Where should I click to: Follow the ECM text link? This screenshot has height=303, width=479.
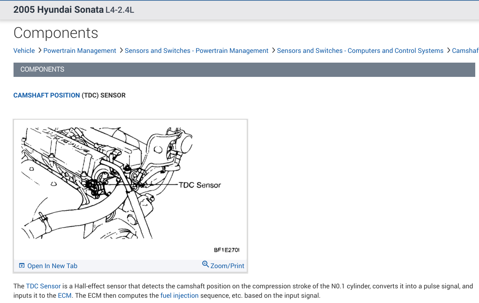click(x=65, y=295)
